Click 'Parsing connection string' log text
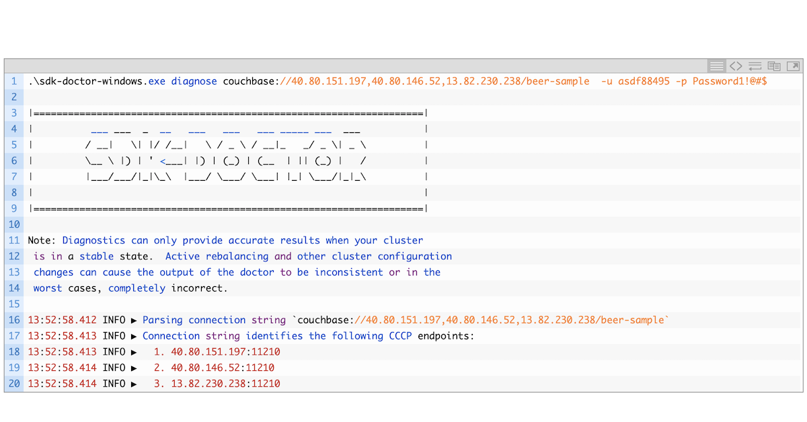 pos(215,320)
